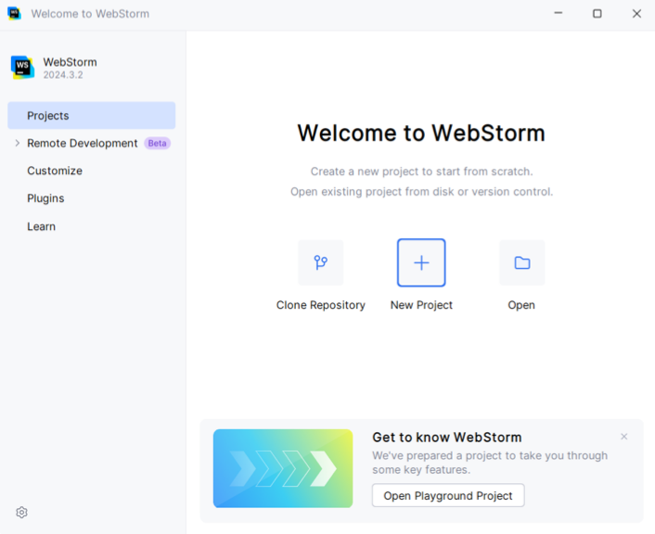Click the Beta badge next to Remote Development
The height and width of the screenshot is (534, 655).
(x=157, y=143)
